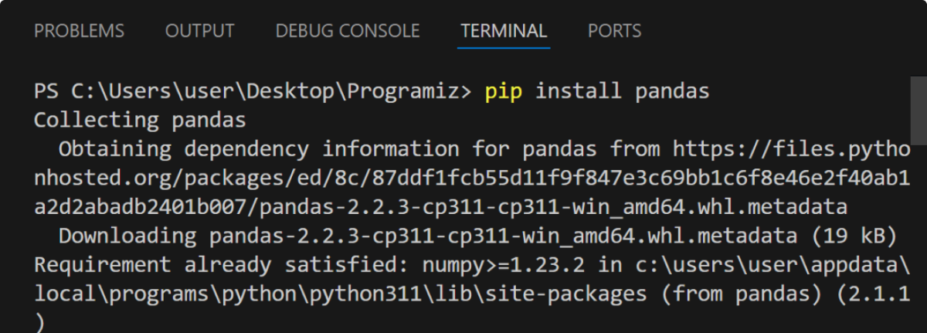Click the closing parenthesis on the last line
Viewport: 927px width, 333px height.
40,323
